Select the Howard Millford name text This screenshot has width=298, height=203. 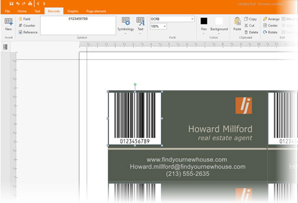[x=220, y=129]
